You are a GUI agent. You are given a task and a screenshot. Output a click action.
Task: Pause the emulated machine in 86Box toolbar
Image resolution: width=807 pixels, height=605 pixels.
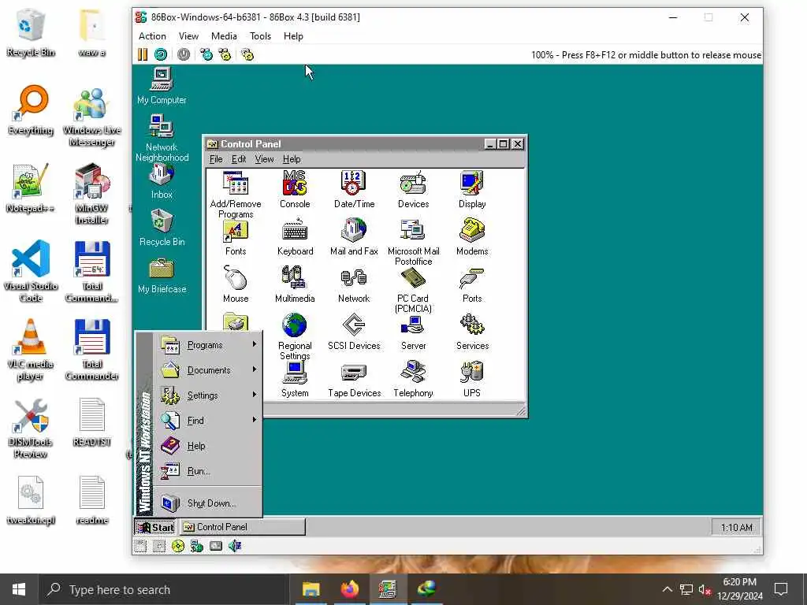143,54
